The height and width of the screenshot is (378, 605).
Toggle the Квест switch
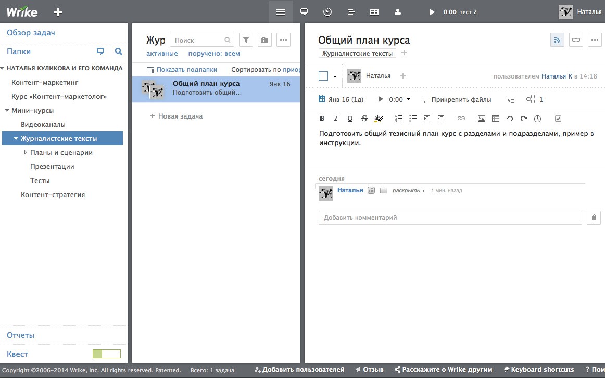coord(106,354)
